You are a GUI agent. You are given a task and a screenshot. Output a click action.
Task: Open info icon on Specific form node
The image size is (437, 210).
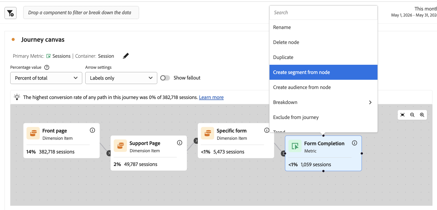pos(267,130)
